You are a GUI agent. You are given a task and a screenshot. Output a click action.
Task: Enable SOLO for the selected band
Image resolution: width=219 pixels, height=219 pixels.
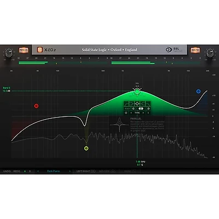(x=127, y=108)
